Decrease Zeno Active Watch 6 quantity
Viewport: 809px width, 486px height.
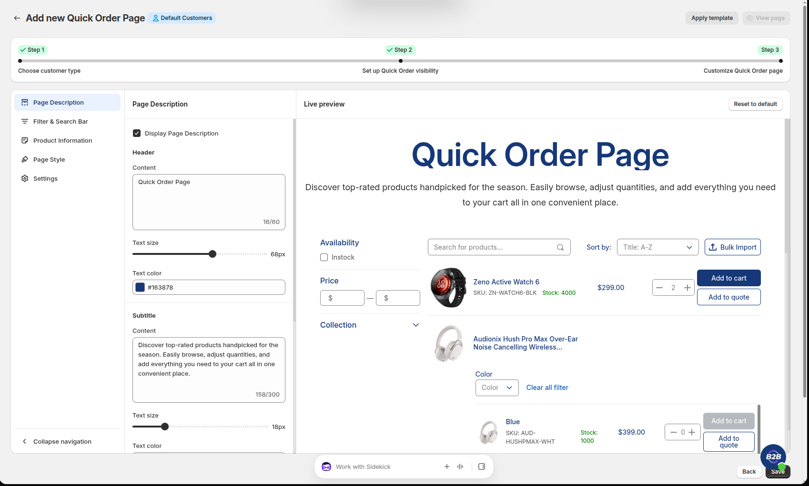659,287
